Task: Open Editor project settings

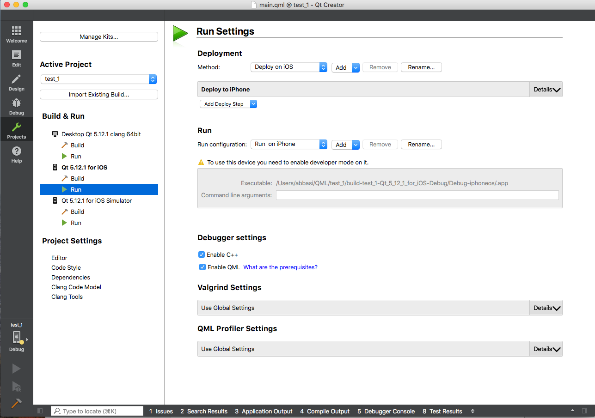Action: (59, 258)
